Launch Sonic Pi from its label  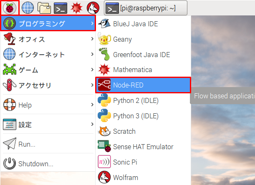[x=125, y=162]
